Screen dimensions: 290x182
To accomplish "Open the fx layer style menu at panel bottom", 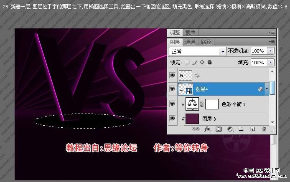I will click(x=208, y=129).
